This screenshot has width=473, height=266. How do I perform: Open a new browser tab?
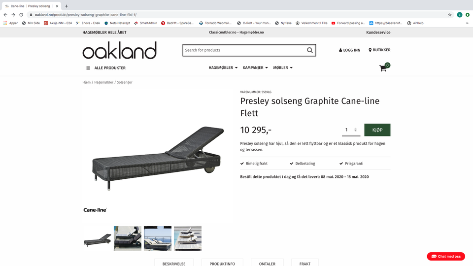[x=67, y=6]
